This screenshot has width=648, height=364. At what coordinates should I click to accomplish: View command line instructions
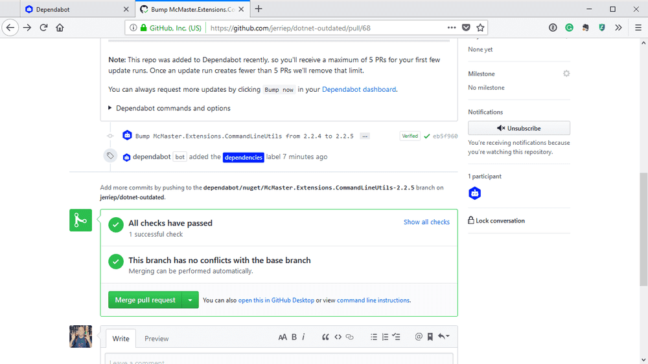[x=373, y=300]
